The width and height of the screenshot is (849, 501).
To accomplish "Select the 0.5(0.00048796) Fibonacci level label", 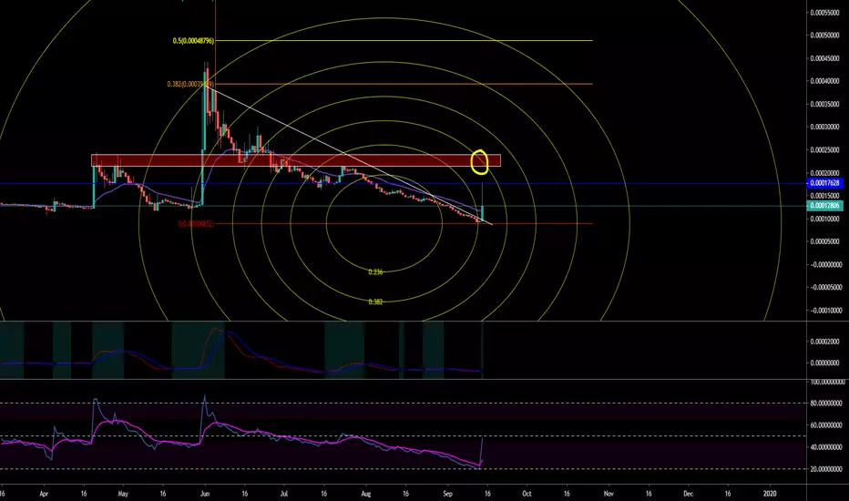I will pos(193,41).
